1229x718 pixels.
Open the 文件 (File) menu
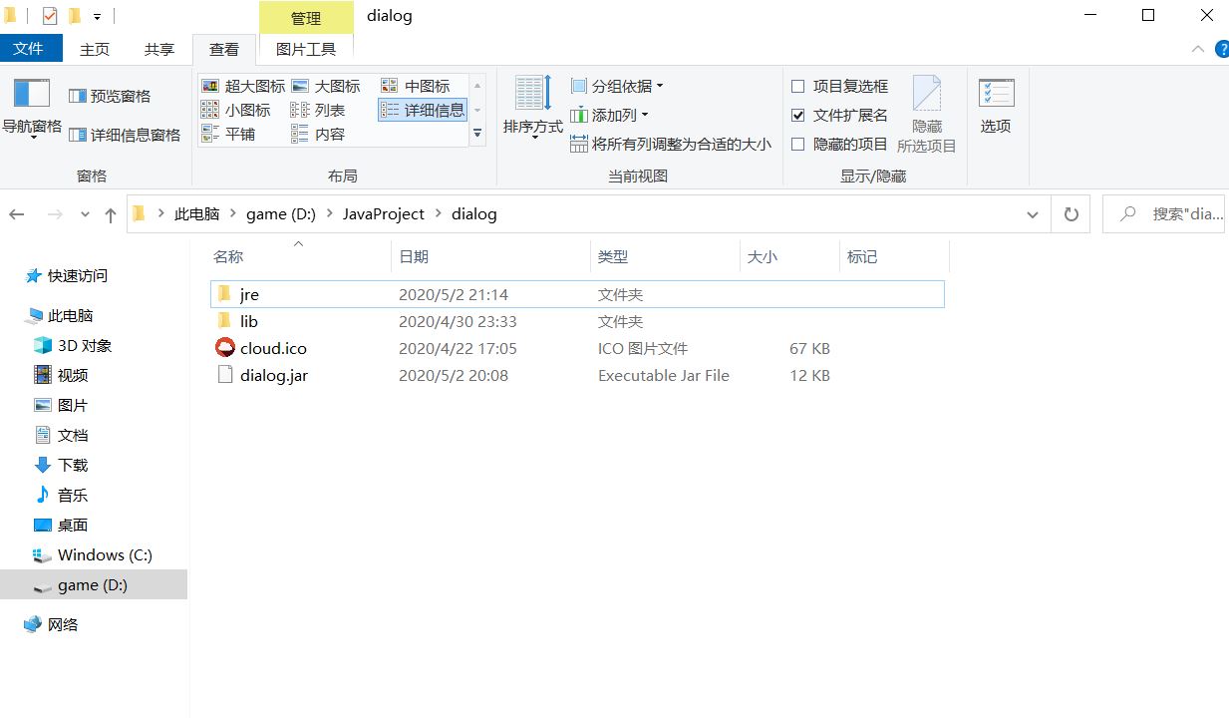[x=30, y=48]
